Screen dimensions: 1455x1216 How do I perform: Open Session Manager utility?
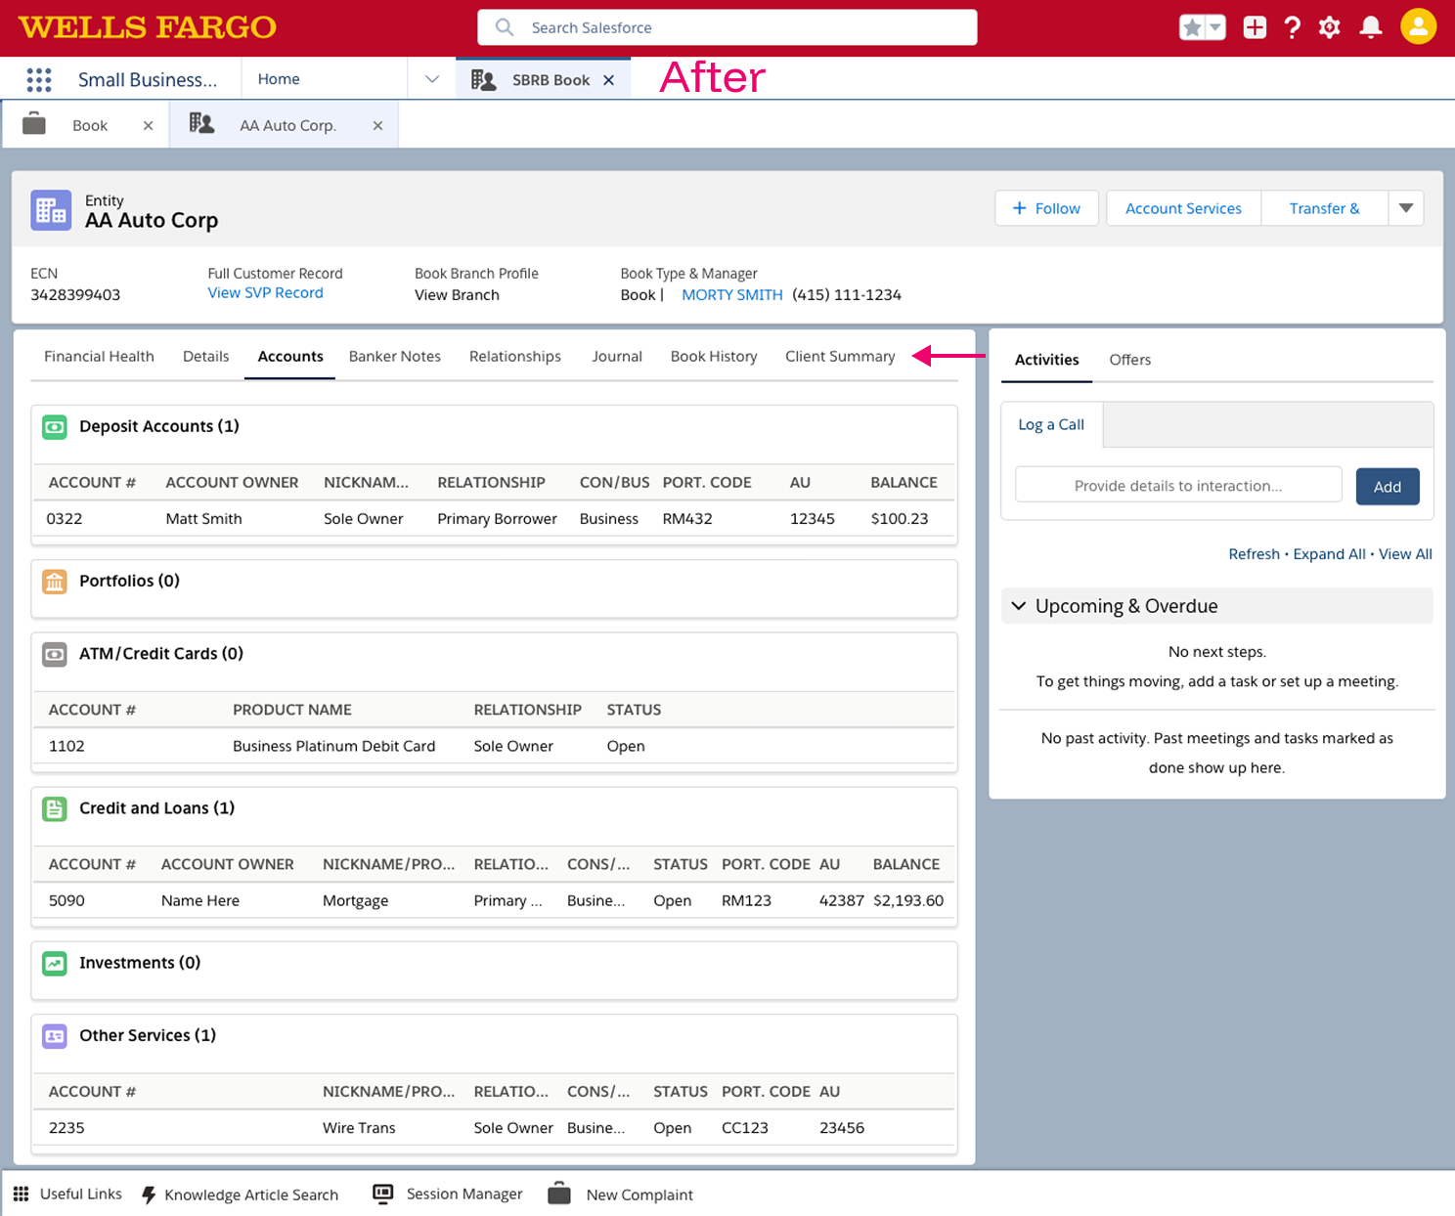tap(448, 1194)
